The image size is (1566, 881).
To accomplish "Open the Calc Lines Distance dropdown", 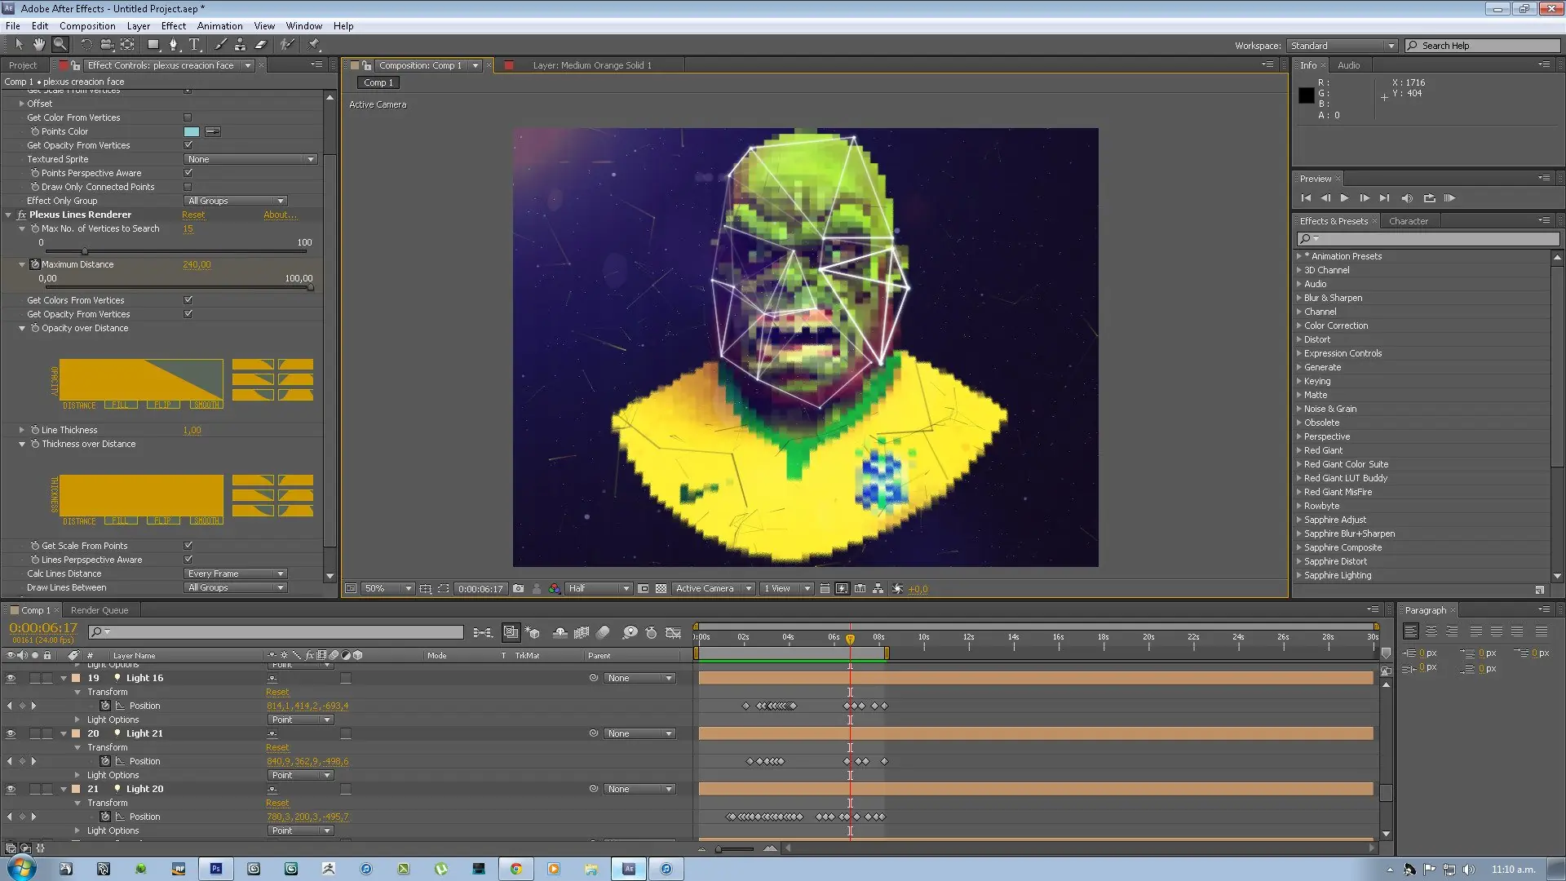I will pyautogui.click(x=236, y=573).
